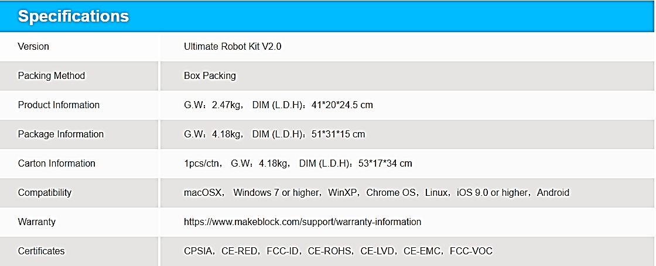Click the Certificates row label

point(42,251)
